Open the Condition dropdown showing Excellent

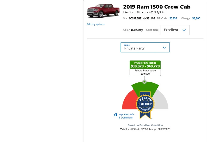point(175,30)
